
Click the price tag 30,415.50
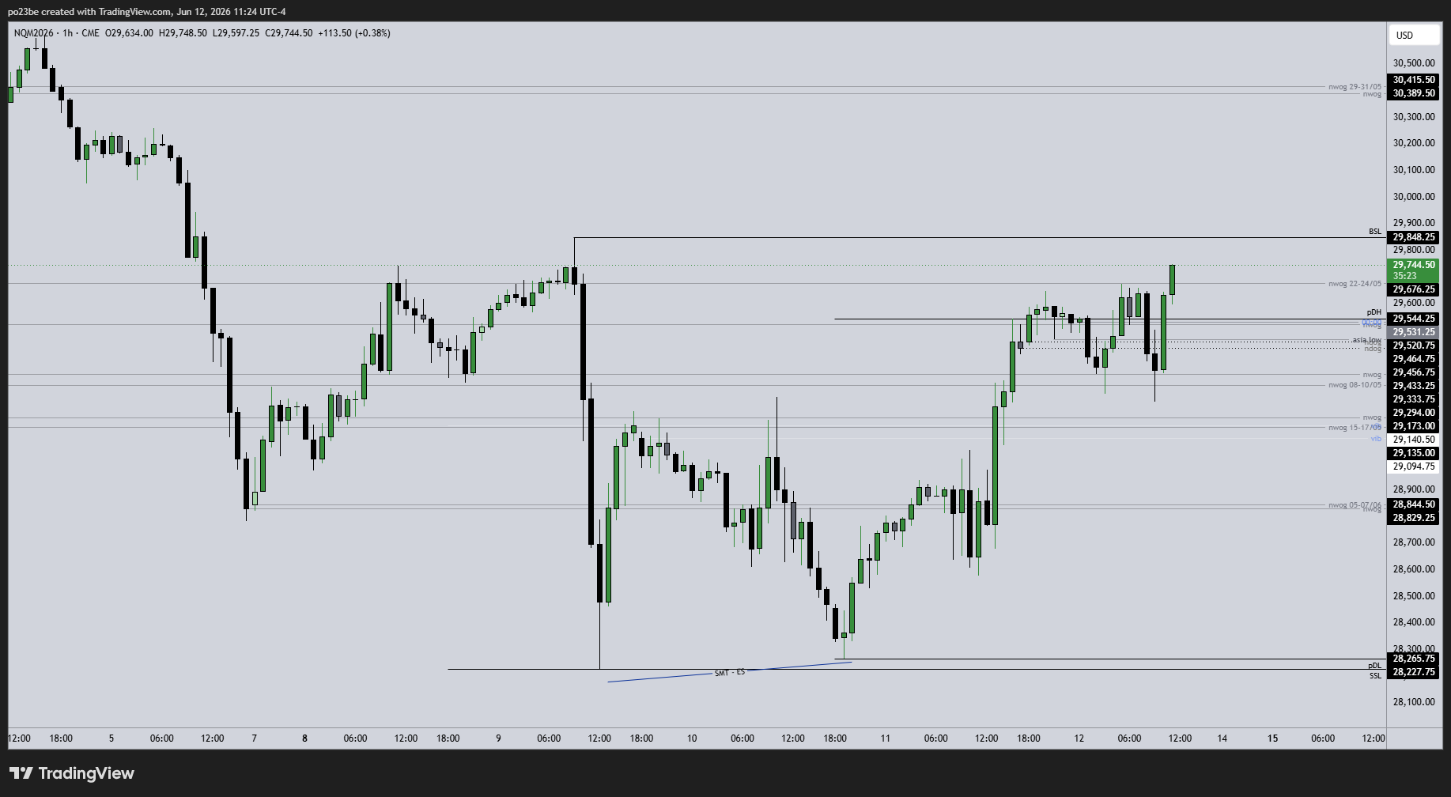[x=1414, y=80]
